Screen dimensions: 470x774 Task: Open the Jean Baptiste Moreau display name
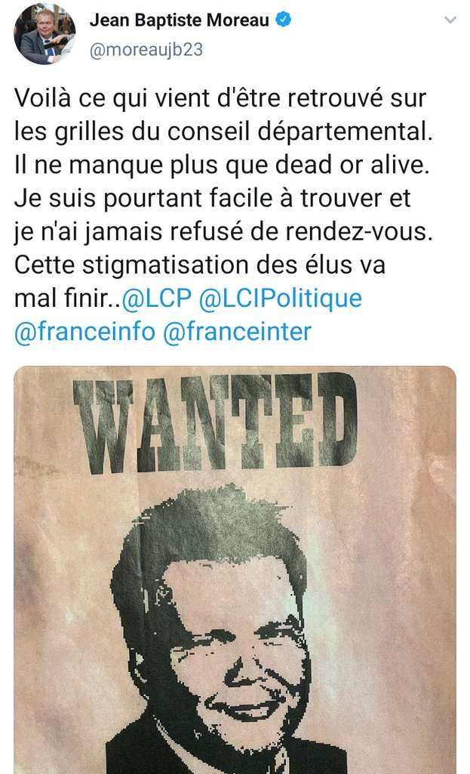[180, 20]
